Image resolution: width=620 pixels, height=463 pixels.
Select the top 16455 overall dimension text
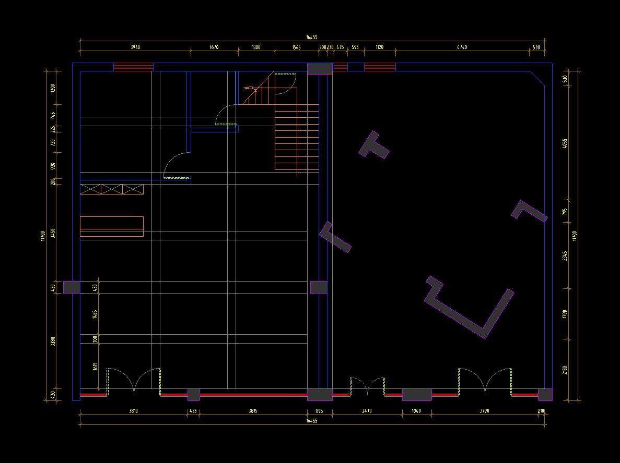tap(312, 38)
